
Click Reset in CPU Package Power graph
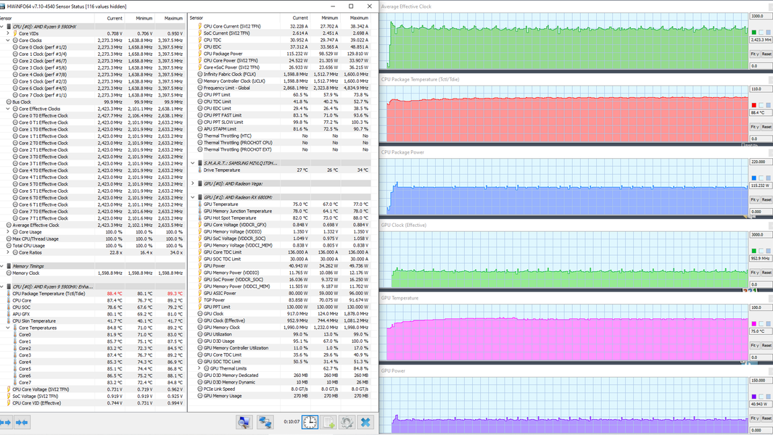(x=766, y=199)
